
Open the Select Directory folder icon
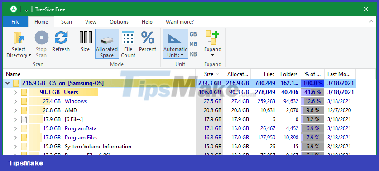19,38
